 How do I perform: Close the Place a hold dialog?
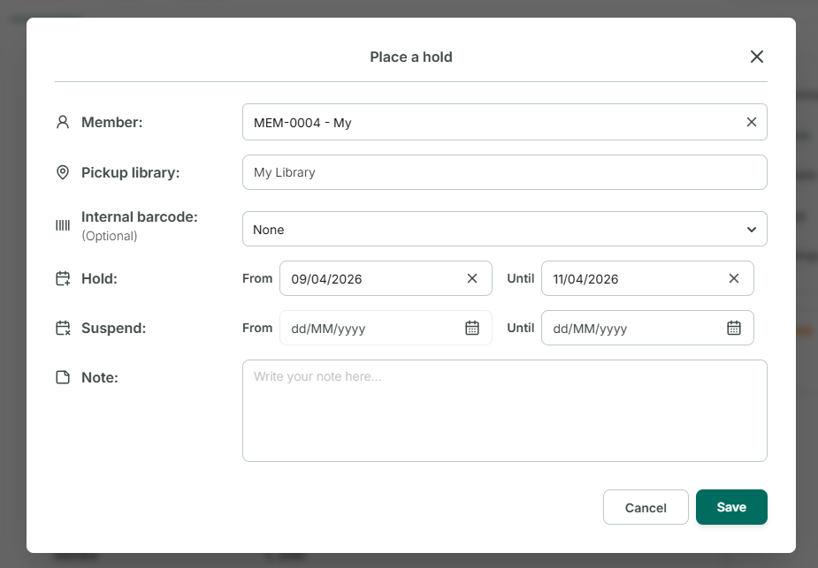[x=756, y=57]
